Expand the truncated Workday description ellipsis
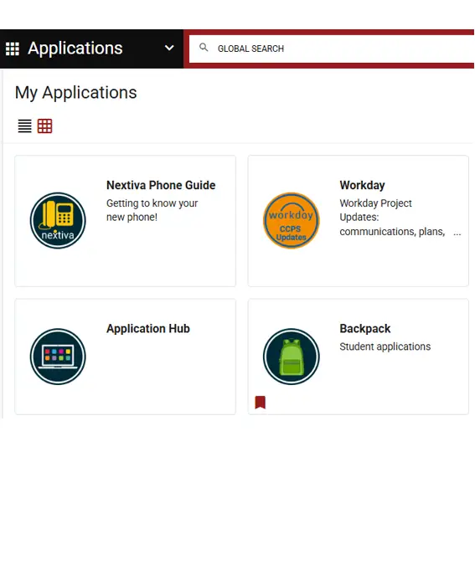Image resolution: width=475 pixels, height=585 pixels. click(457, 233)
